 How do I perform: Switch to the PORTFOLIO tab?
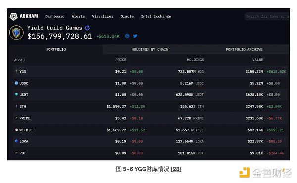56,49
